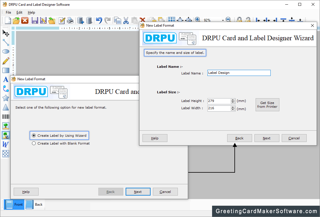The image size is (320, 217).
Task: Select the WordArt tool
Action: pyautogui.click(x=6, y=145)
